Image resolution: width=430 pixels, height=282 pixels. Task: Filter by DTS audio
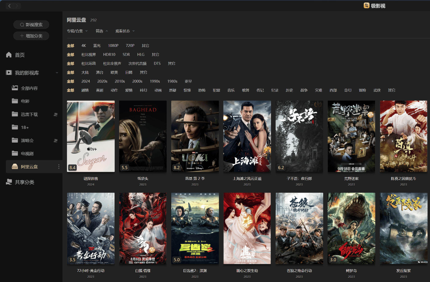coord(157,63)
